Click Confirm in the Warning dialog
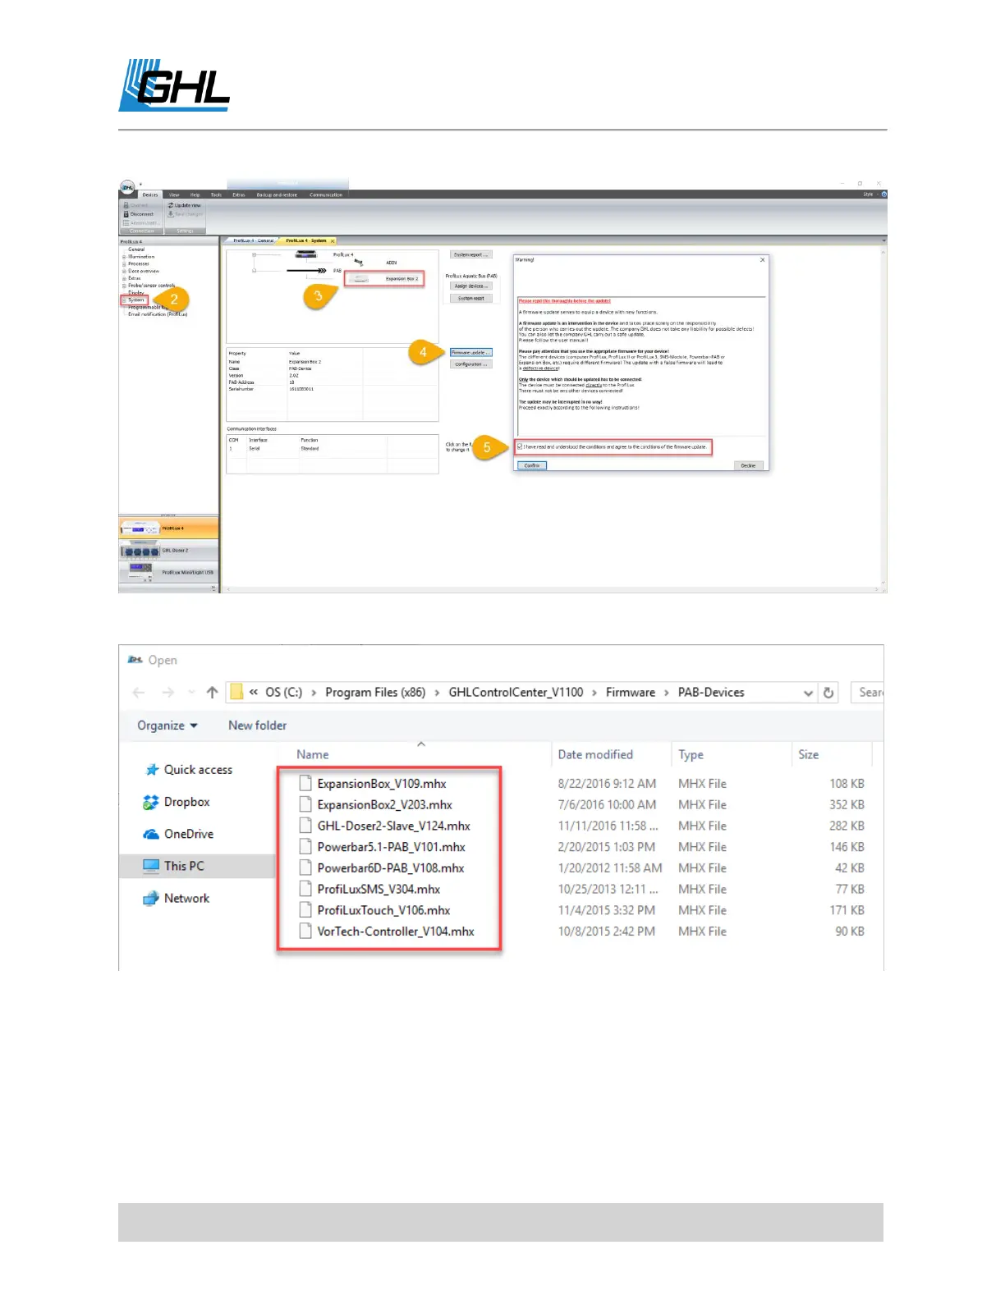This screenshot has height=1300, width=1005. click(532, 465)
